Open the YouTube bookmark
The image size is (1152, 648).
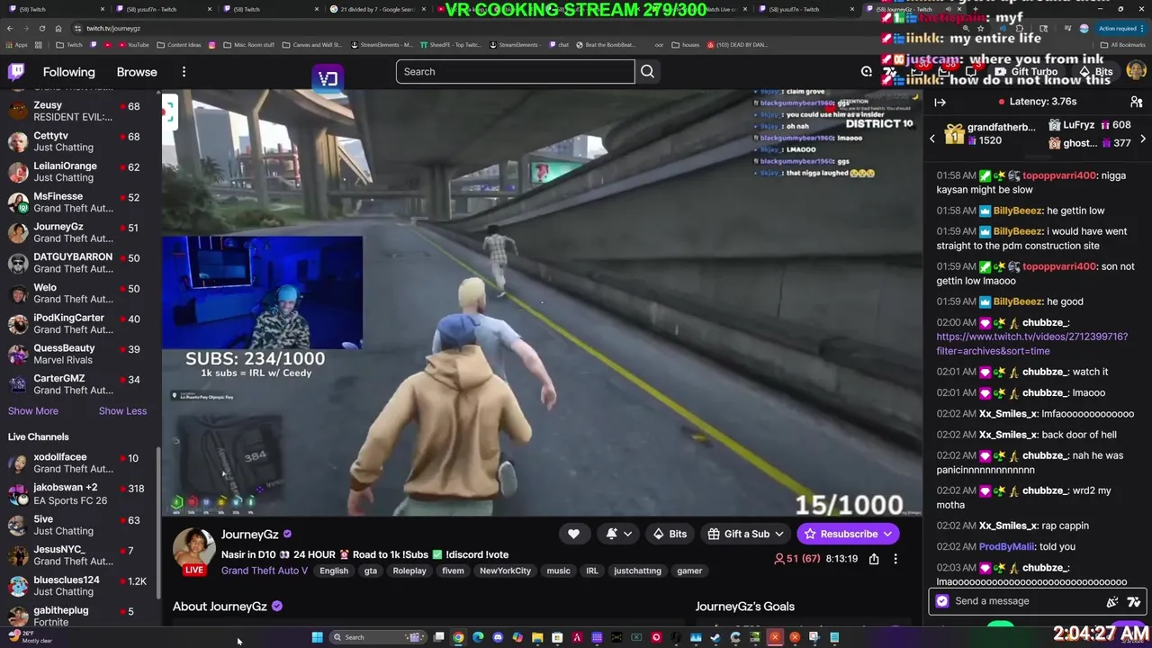pos(133,45)
